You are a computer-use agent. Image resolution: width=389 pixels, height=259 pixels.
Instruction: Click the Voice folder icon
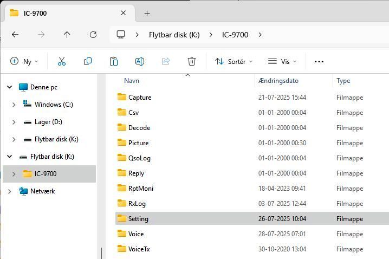(x=121, y=234)
